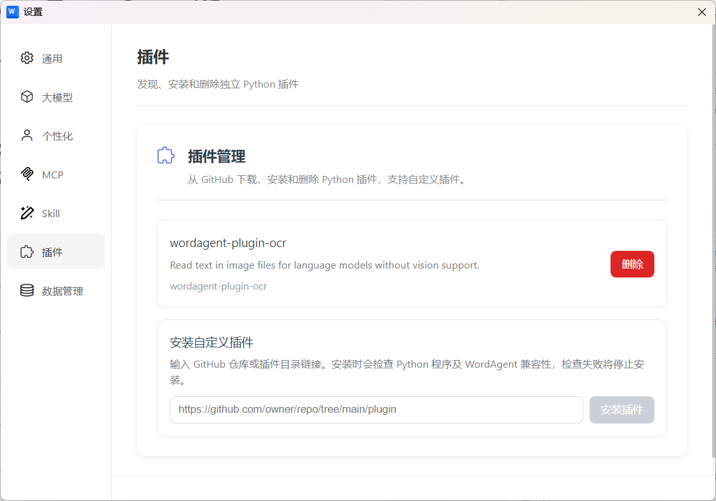Click the 安装自定义插件 heading
The width and height of the screenshot is (716, 501).
tap(212, 342)
